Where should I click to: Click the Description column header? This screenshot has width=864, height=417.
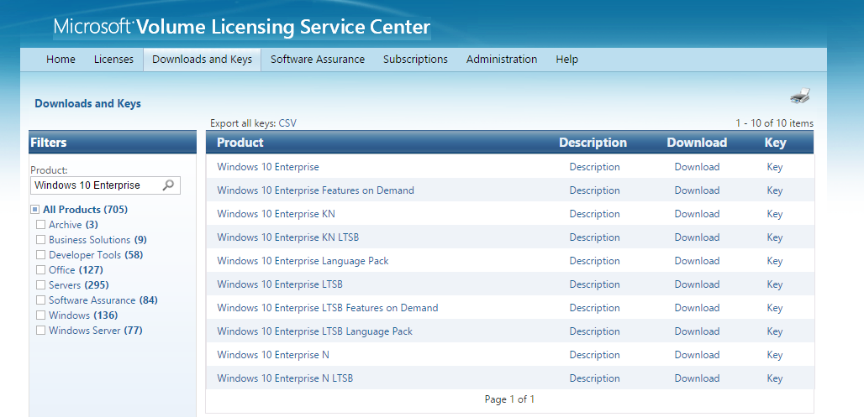pyautogui.click(x=593, y=143)
